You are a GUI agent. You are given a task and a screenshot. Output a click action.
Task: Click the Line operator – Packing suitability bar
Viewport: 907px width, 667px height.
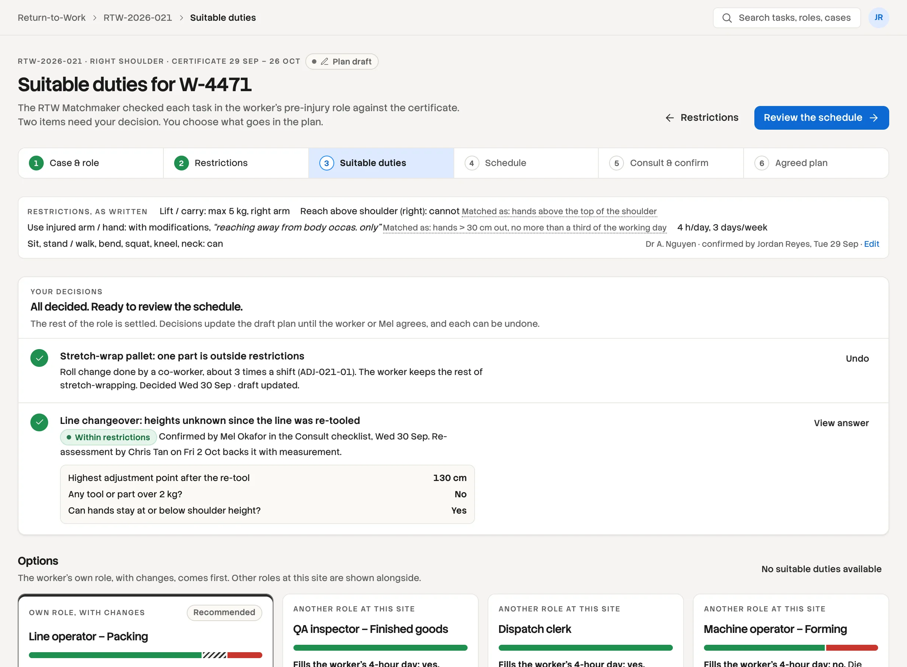(145, 655)
